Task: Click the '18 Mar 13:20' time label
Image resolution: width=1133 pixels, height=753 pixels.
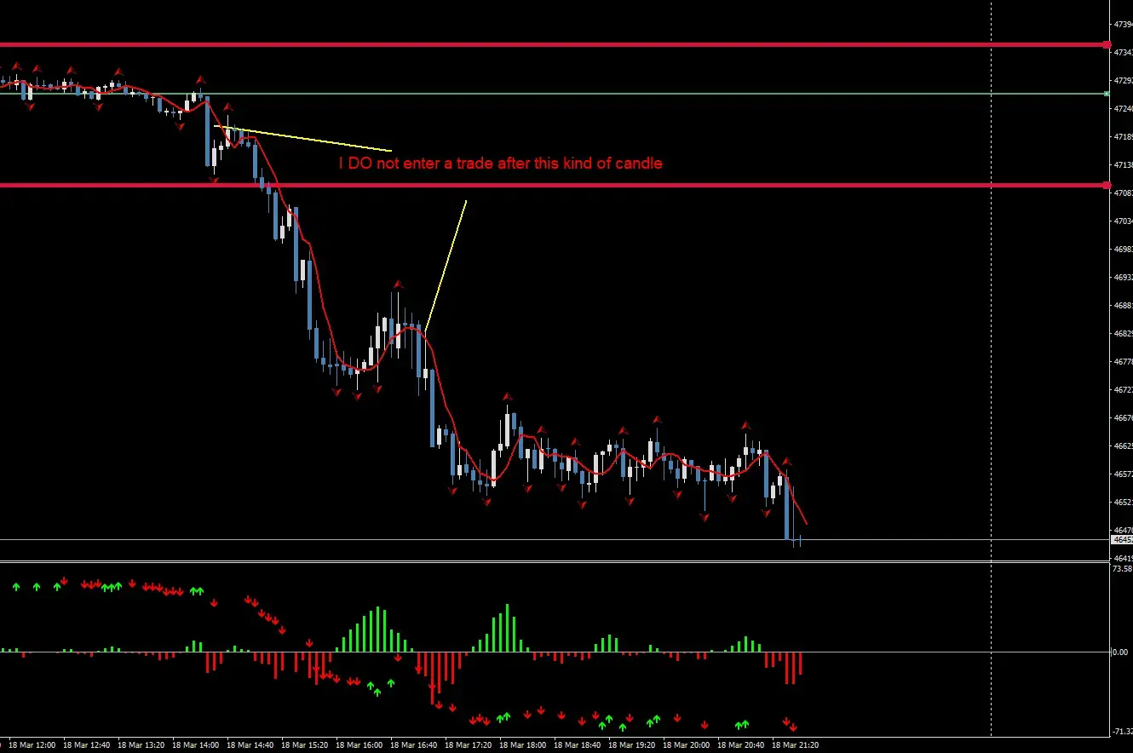Action: (142, 744)
